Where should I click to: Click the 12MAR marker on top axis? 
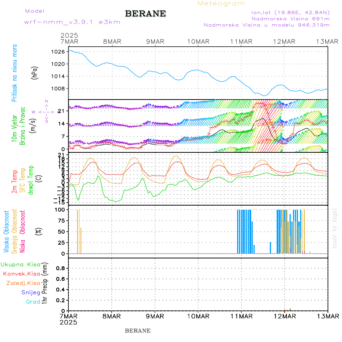[x=284, y=41]
